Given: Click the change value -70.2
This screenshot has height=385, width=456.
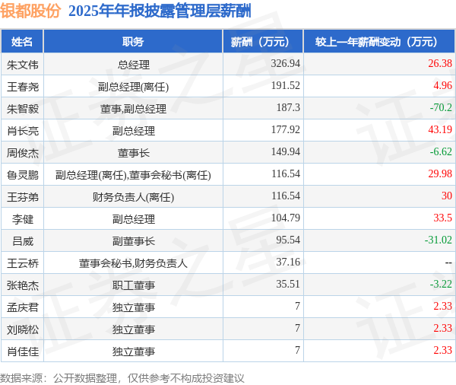Looking at the screenshot, I should 441,107.
